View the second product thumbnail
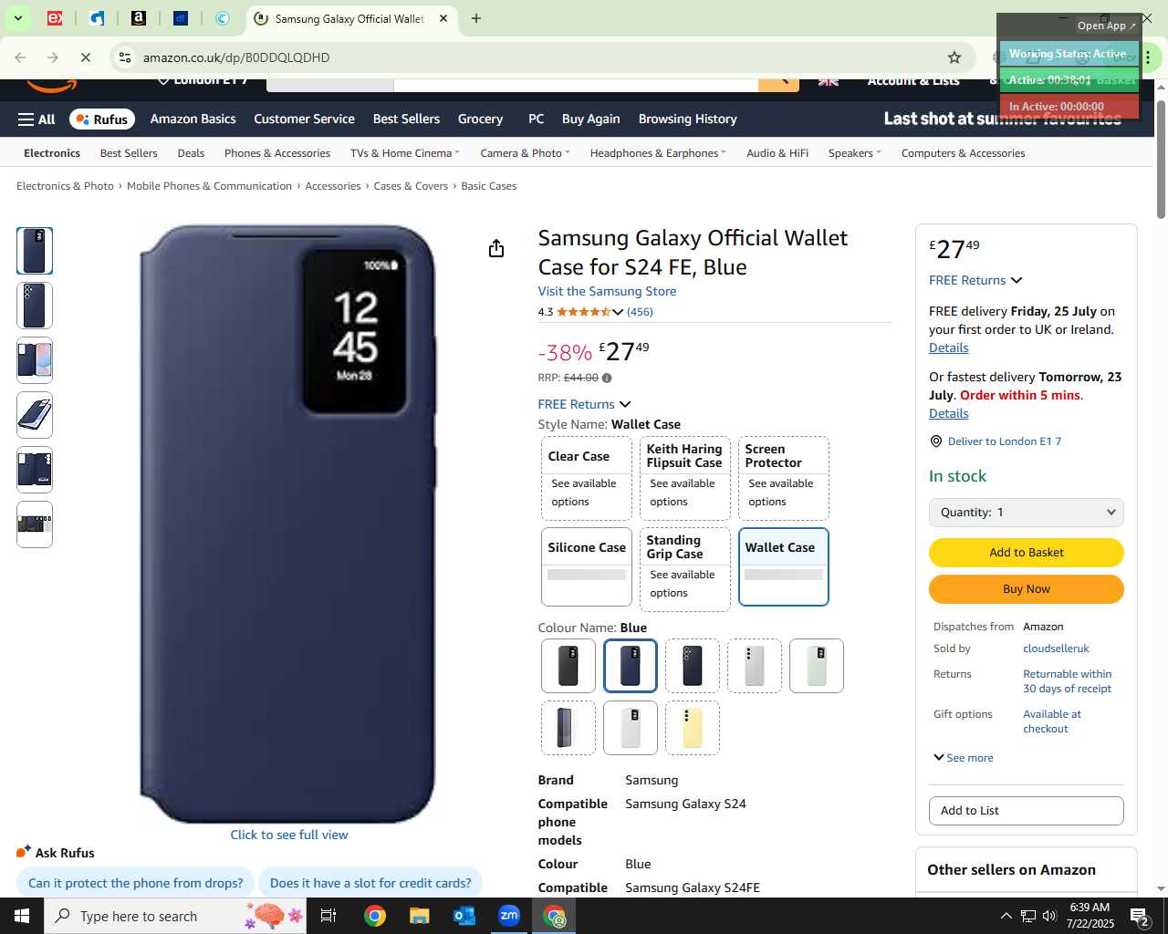The height and width of the screenshot is (934, 1168). 35,306
